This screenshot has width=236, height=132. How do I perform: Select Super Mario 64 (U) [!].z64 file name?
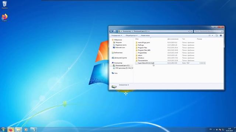click(146, 63)
